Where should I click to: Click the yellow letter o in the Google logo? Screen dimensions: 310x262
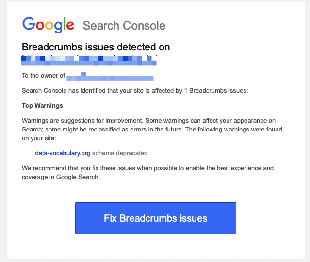pyautogui.click(x=50, y=25)
